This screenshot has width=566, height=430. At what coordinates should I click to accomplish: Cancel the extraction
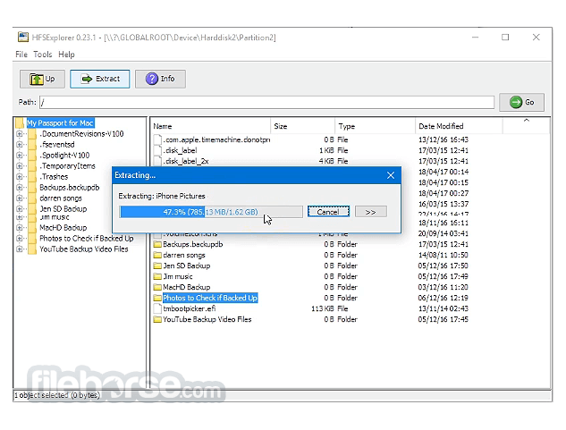coord(328,212)
